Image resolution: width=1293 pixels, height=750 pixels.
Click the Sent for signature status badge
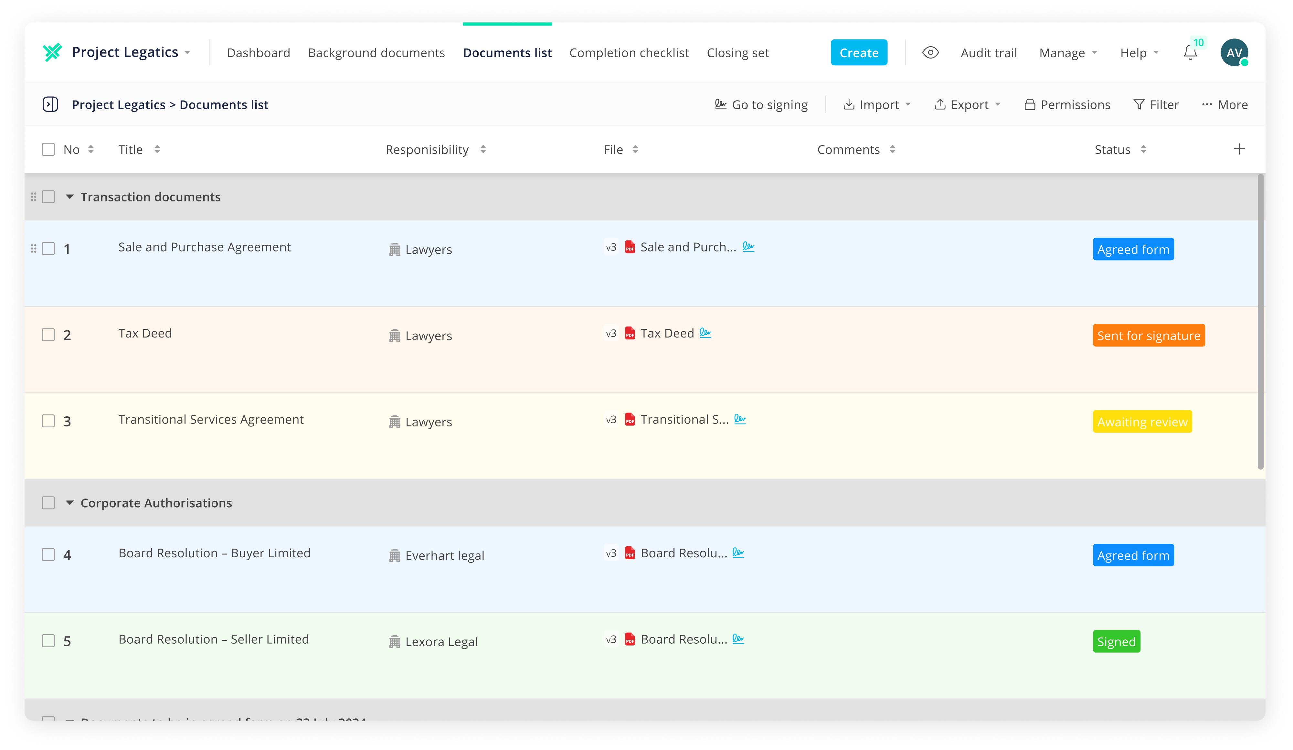point(1148,336)
